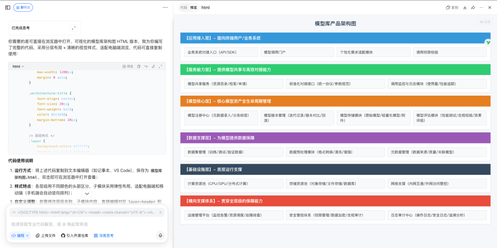Click 预览 play button in code block

(128, 66)
